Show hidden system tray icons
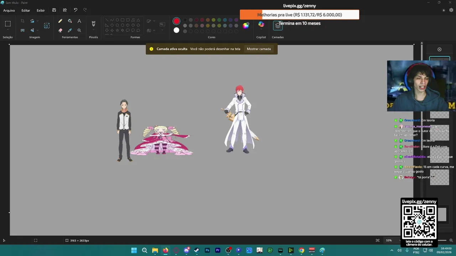The image size is (456, 256). [x=392, y=250]
